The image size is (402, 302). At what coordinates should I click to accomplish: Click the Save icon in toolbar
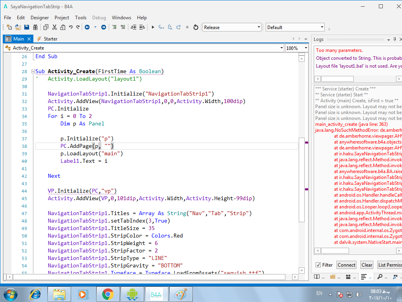coord(27,27)
